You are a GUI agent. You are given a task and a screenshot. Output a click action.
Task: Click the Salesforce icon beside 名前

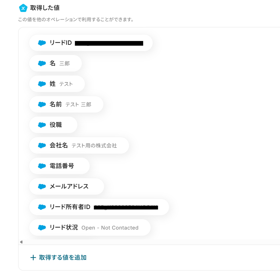point(42,104)
